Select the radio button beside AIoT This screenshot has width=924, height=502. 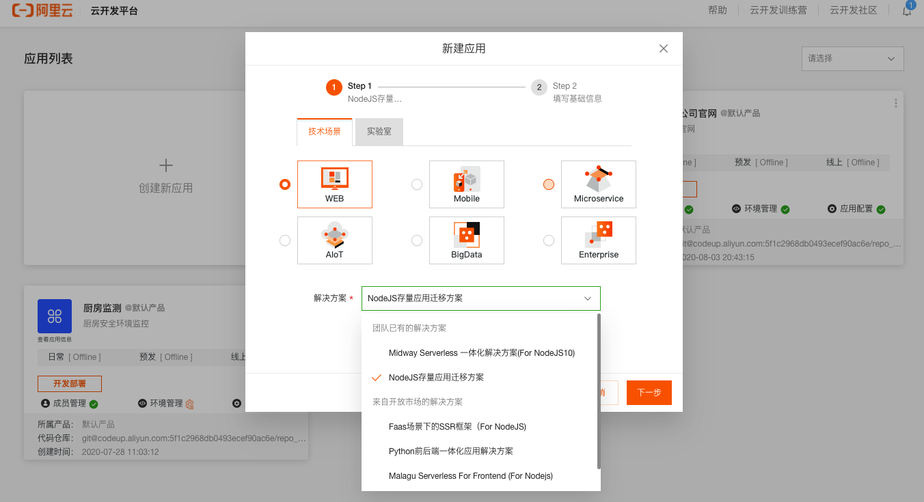[285, 240]
